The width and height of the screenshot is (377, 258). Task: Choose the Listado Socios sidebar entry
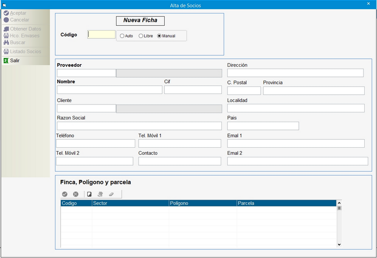point(26,51)
